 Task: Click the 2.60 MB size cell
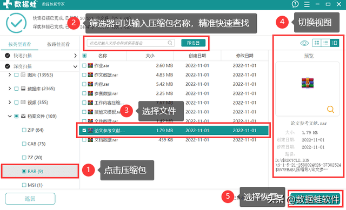[x=164, y=65]
